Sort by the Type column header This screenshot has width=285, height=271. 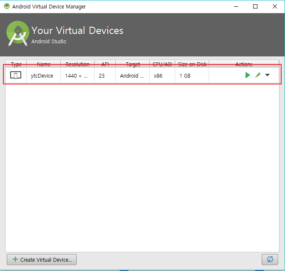pos(16,64)
